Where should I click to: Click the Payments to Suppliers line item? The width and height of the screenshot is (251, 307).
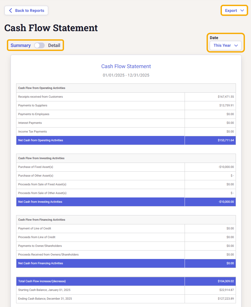(33, 105)
